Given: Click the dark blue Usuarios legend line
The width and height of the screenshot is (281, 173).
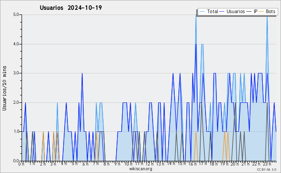Looking at the screenshot, I should pos(222,12).
